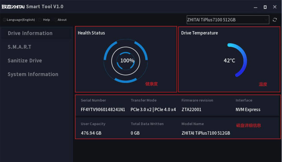This screenshot has height=162, width=282.
Task: Minimize the Smart Tool window
Action: click(x=256, y=7)
